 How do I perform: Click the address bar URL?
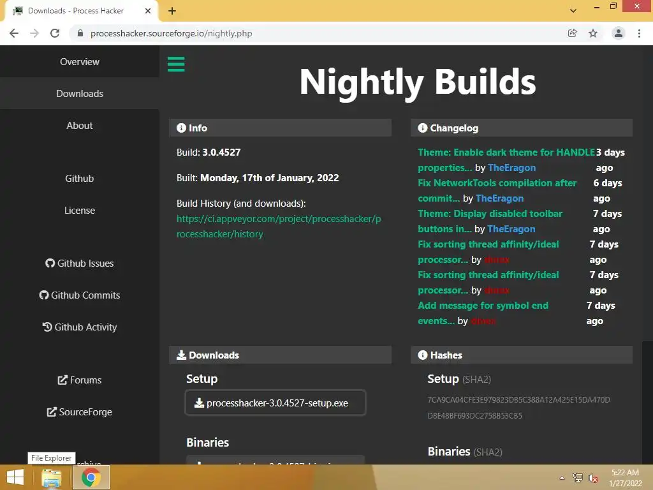pyautogui.click(x=171, y=33)
